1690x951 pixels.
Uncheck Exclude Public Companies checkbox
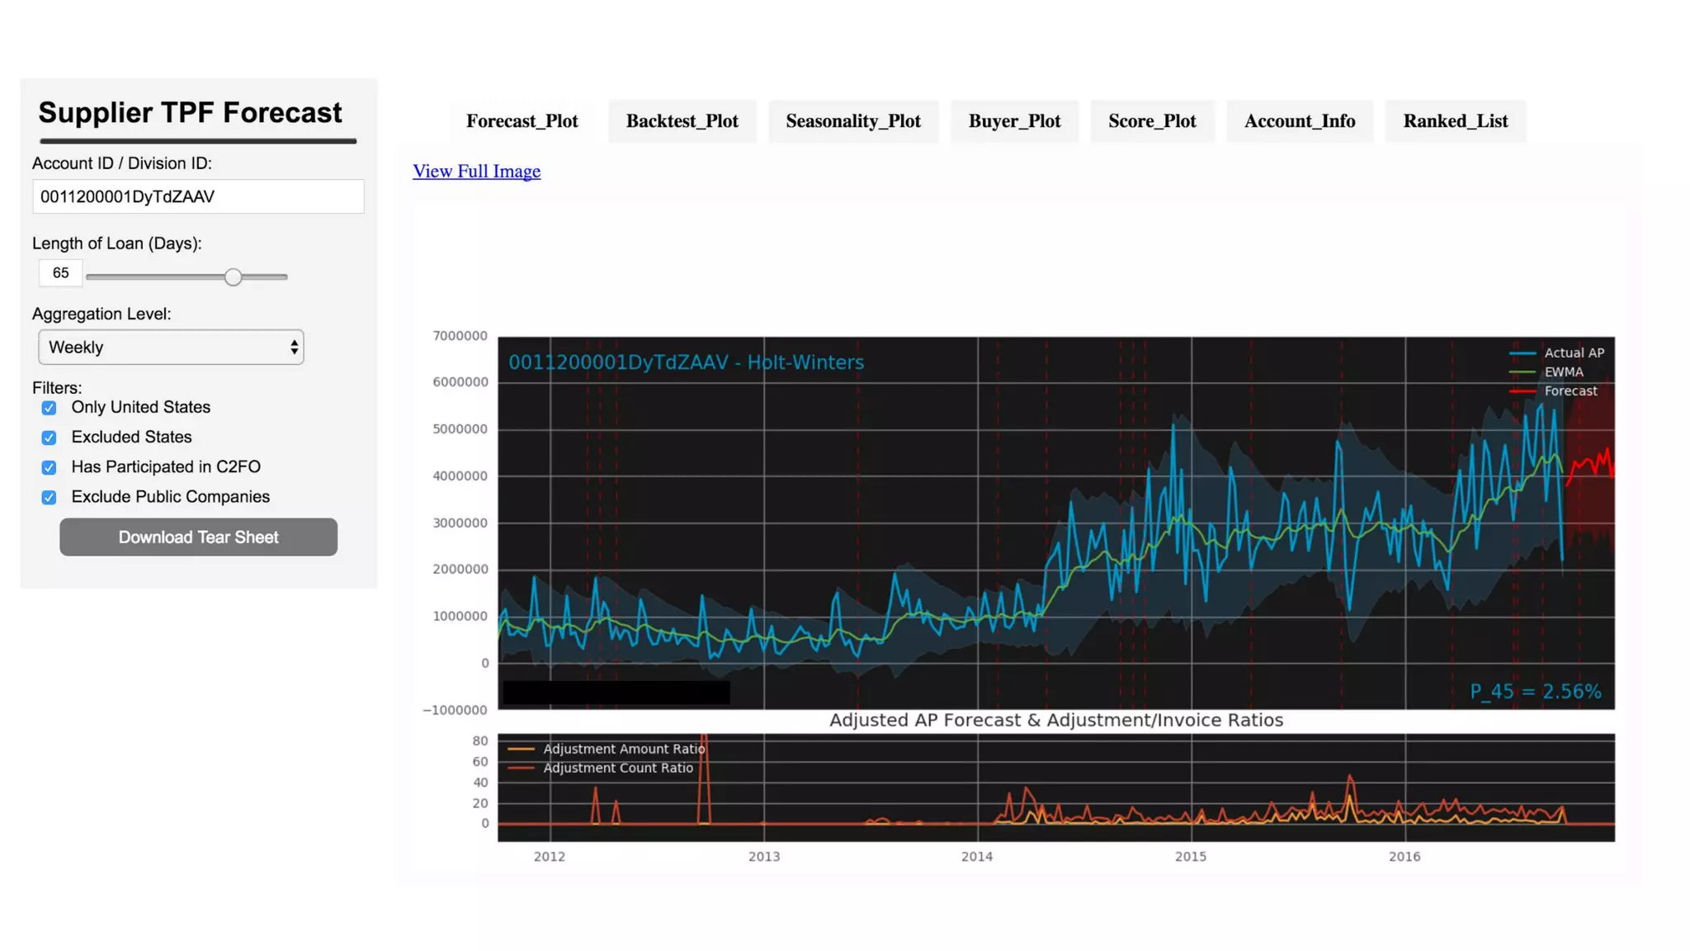[50, 497]
